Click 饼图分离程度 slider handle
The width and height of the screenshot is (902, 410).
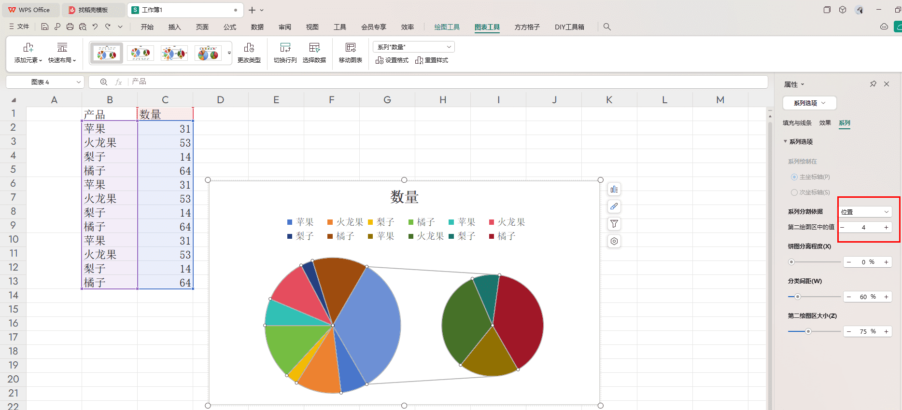point(791,262)
